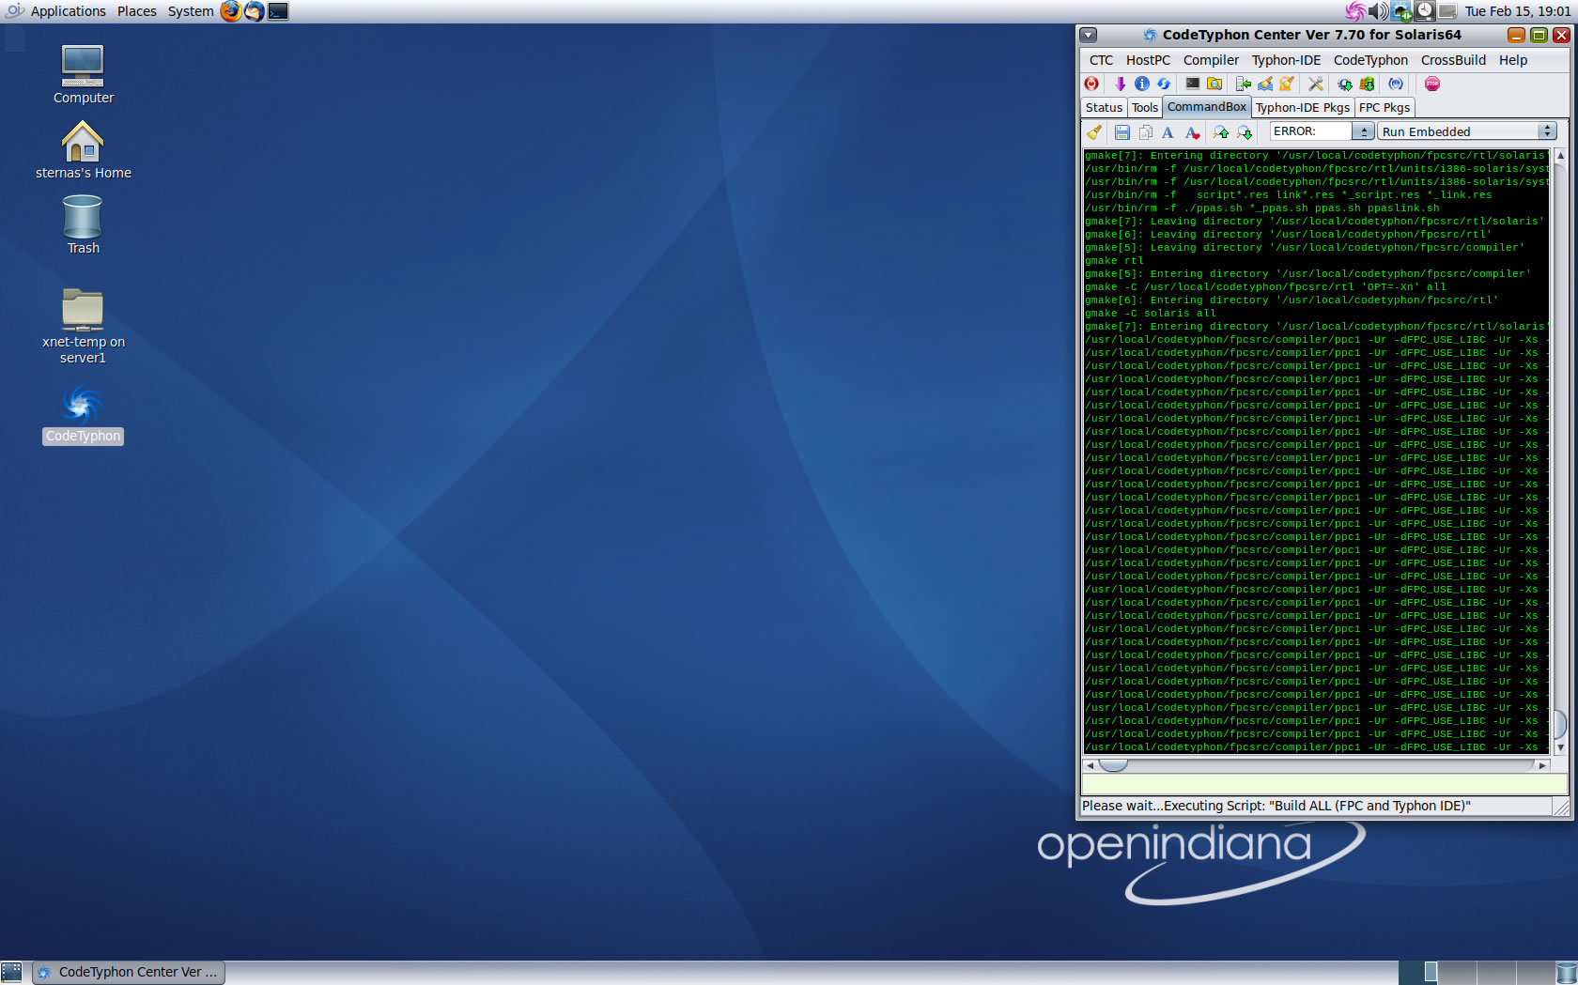Image resolution: width=1578 pixels, height=985 pixels.
Task: Clear the CommandBox with the broom icon
Action: (x=1094, y=132)
